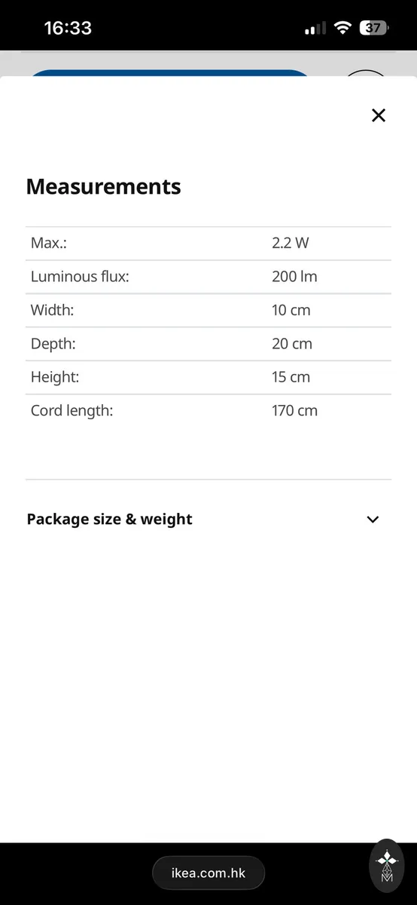Image resolution: width=417 pixels, height=905 pixels.
Task: Select the Cord length 170 cm value
Action: 294,411
